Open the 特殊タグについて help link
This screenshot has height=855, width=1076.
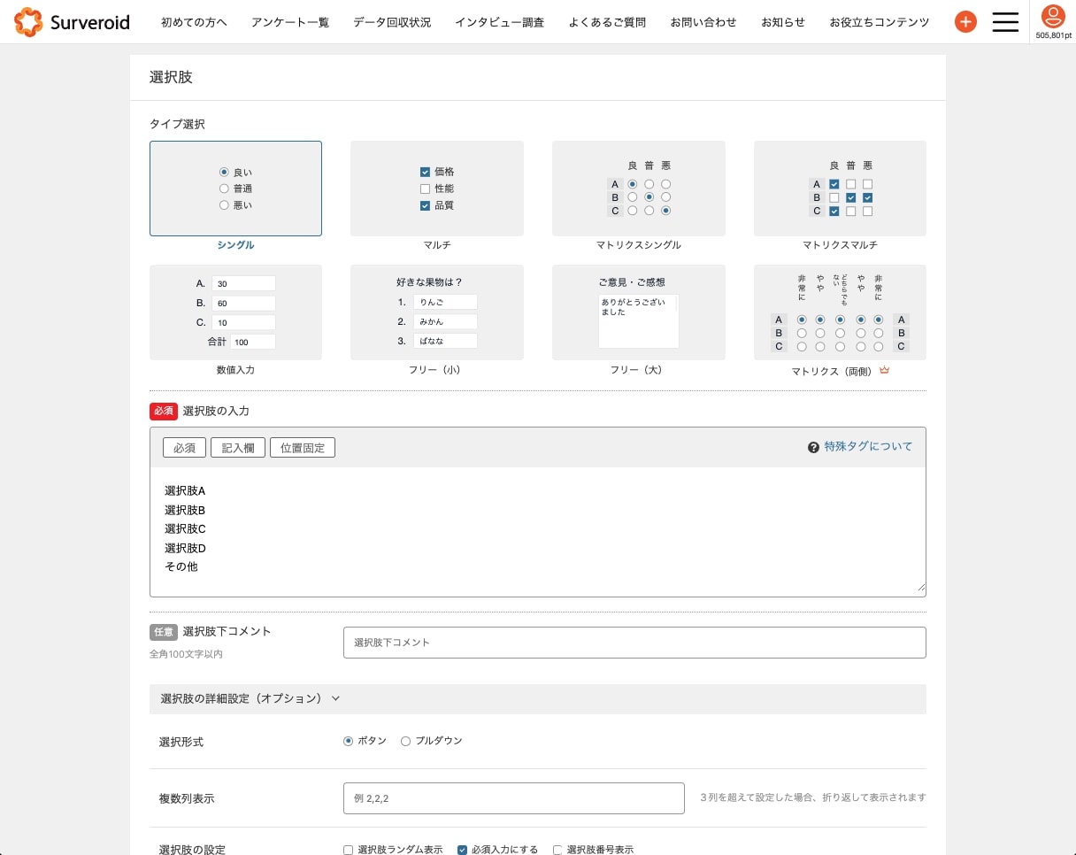[867, 446]
